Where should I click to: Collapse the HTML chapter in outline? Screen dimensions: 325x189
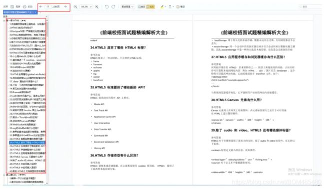(4, 20)
